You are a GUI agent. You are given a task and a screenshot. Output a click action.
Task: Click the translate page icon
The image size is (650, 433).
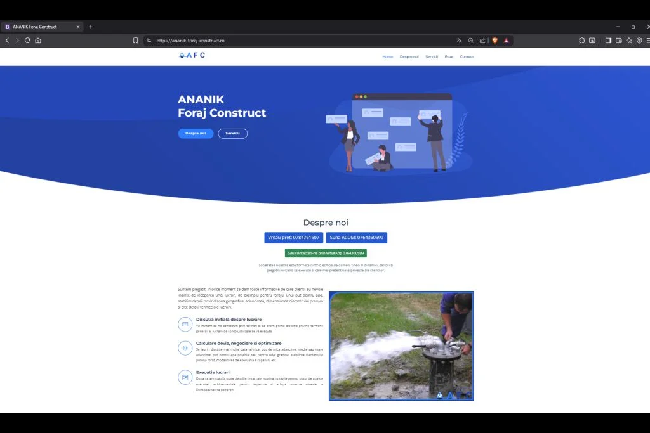point(459,41)
